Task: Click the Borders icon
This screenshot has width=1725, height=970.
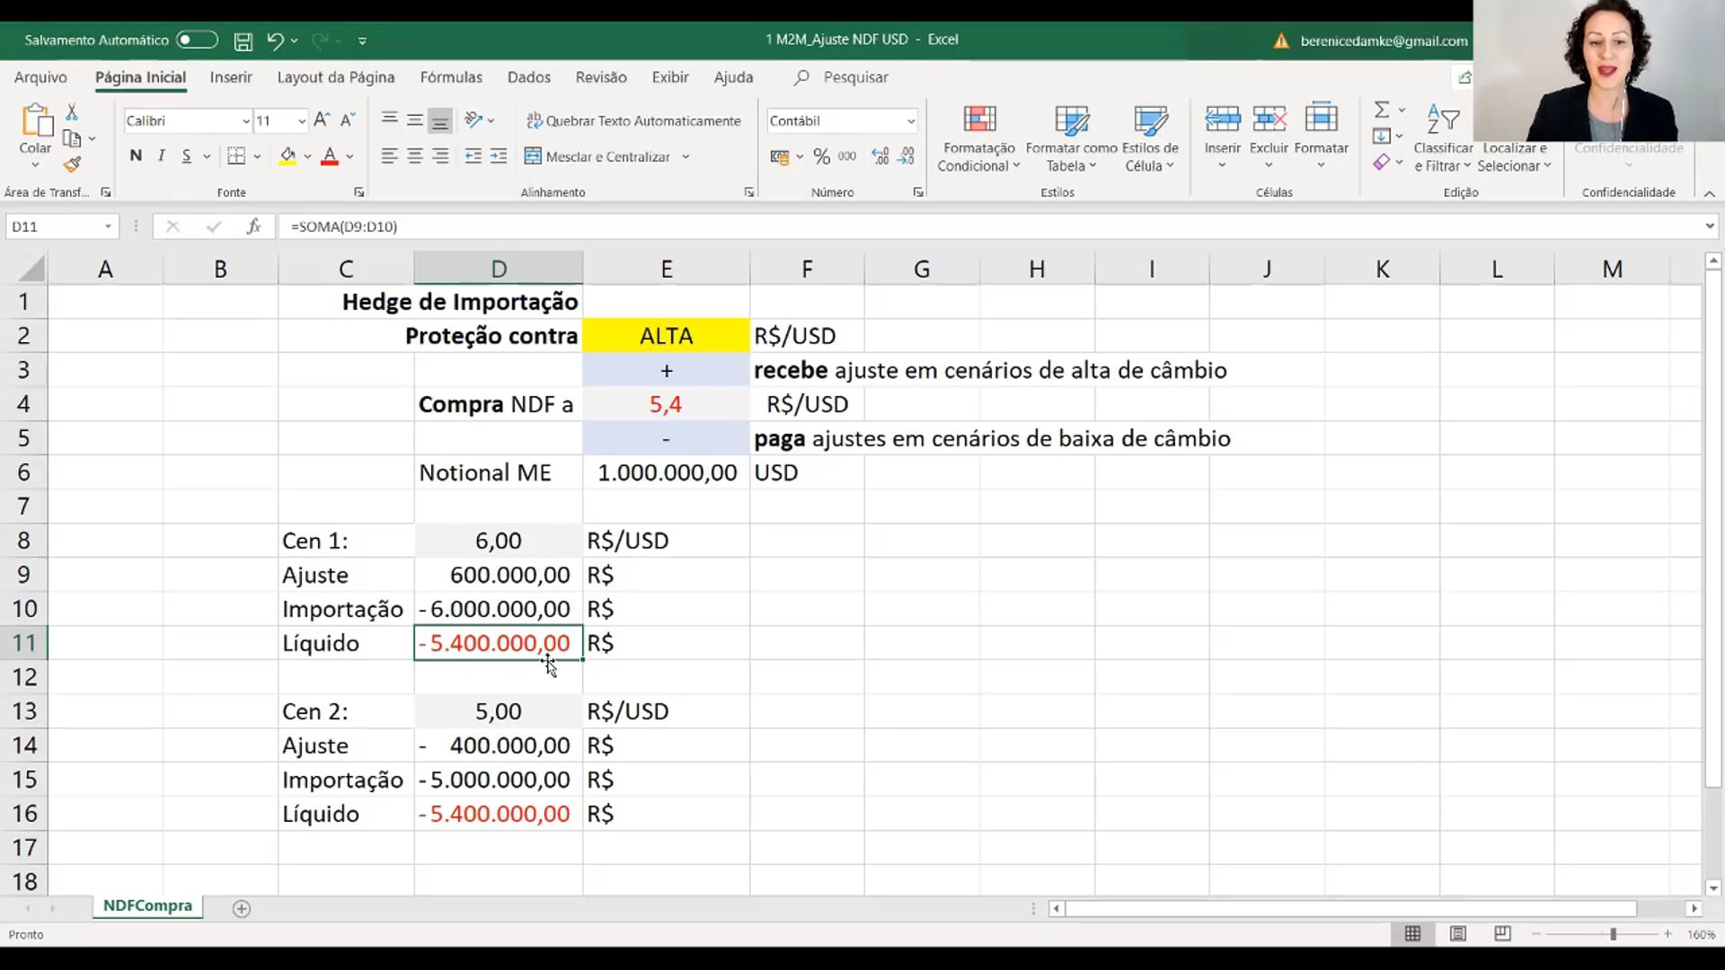Action: (236, 155)
